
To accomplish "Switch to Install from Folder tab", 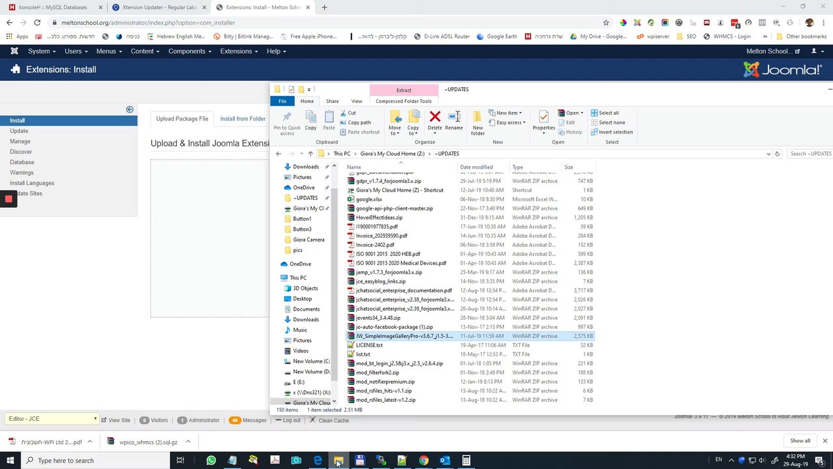I will pos(243,119).
